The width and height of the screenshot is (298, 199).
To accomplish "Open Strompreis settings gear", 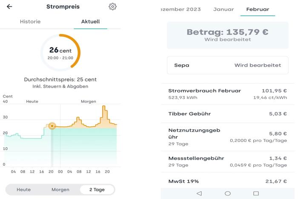I will point(112,7).
